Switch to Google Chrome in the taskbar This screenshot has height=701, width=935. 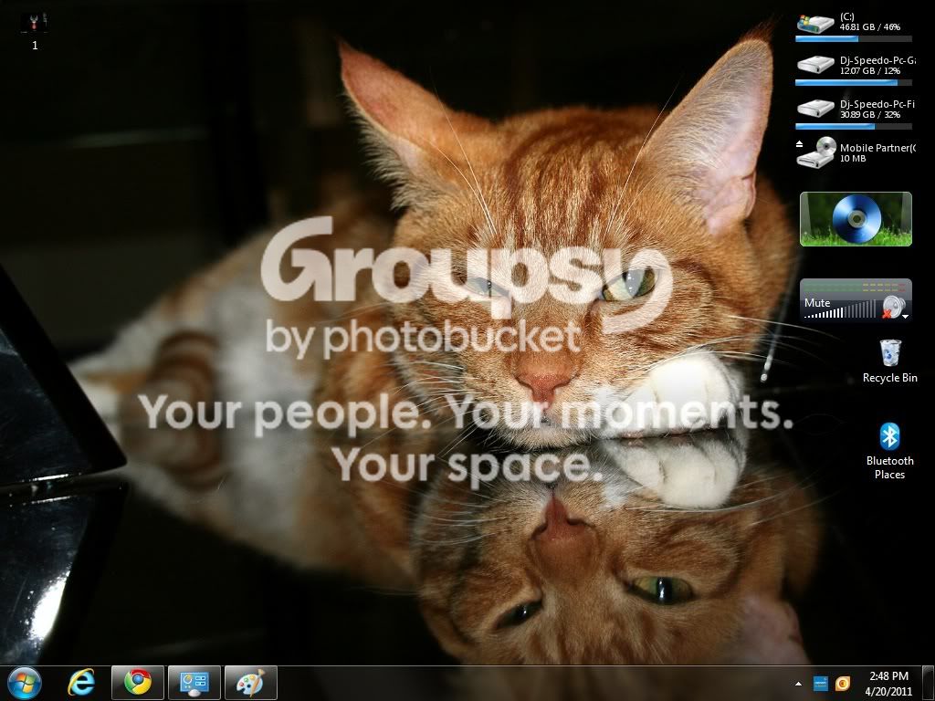138,683
